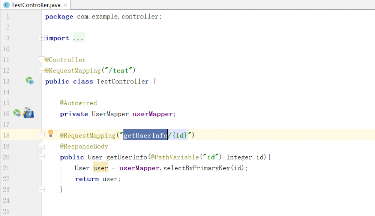Collapse the annotation fold at line 11

click(41, 59)
